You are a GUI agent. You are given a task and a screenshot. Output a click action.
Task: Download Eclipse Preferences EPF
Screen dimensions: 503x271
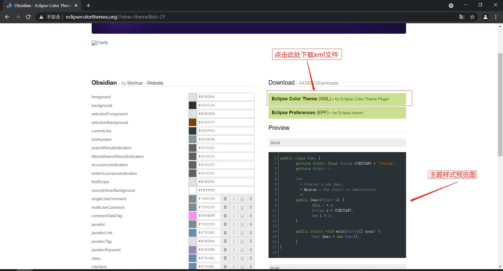[x=337, y=113]
